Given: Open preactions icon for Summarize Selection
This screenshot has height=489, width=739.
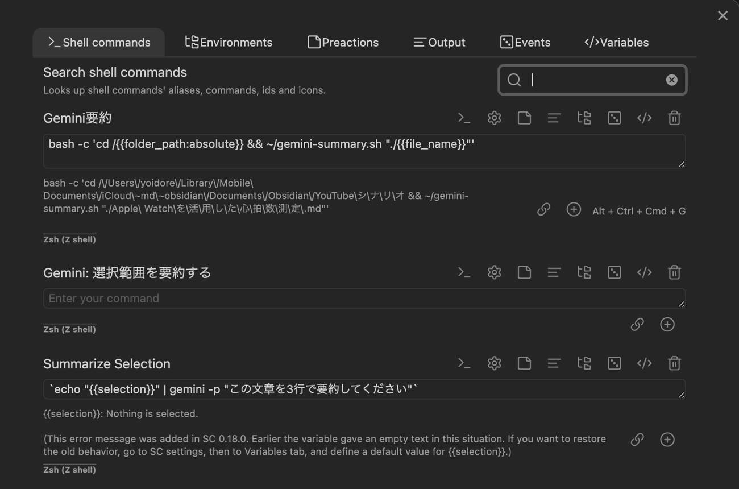Looking at the screenshot, I should tap(524, 363).
